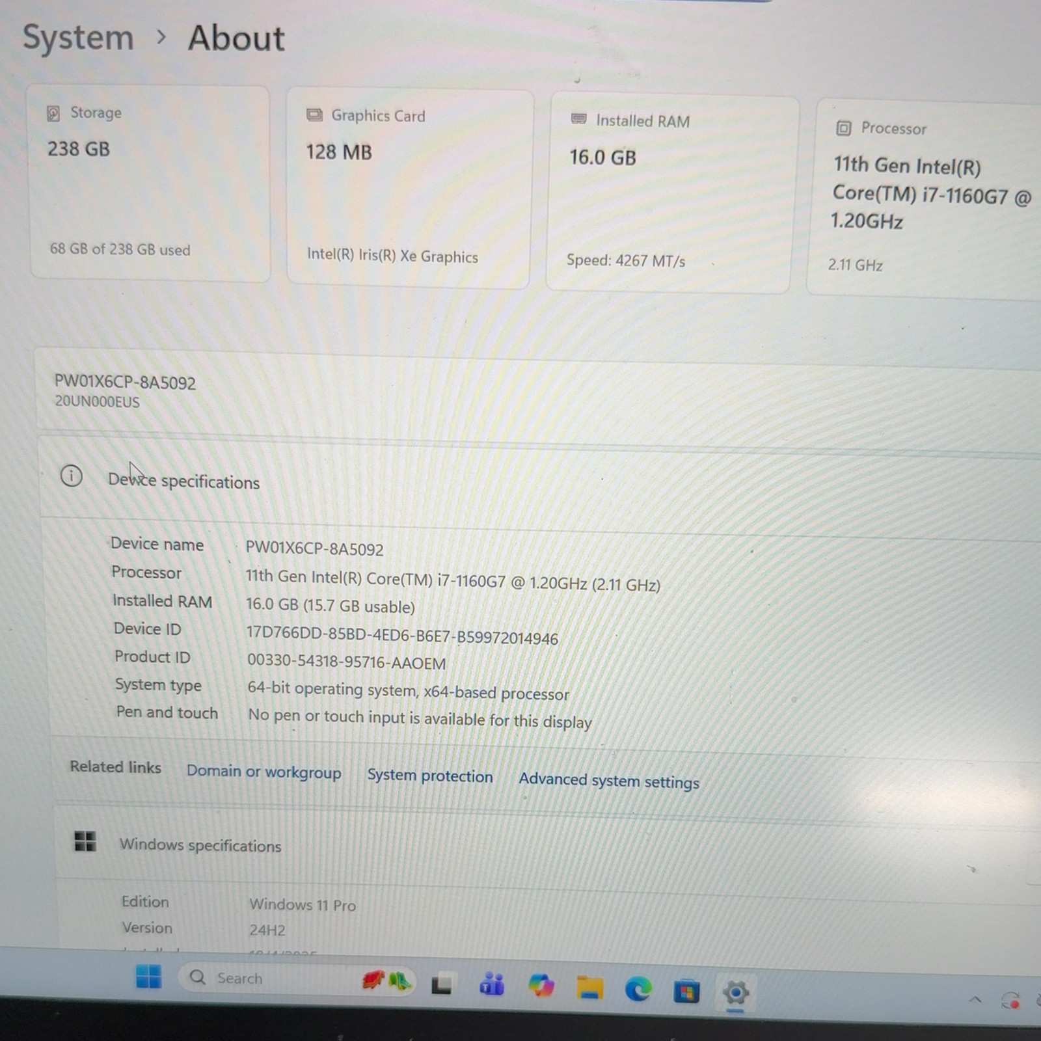
Task: Show hidden system tray icons
Action: pos(975,999)
